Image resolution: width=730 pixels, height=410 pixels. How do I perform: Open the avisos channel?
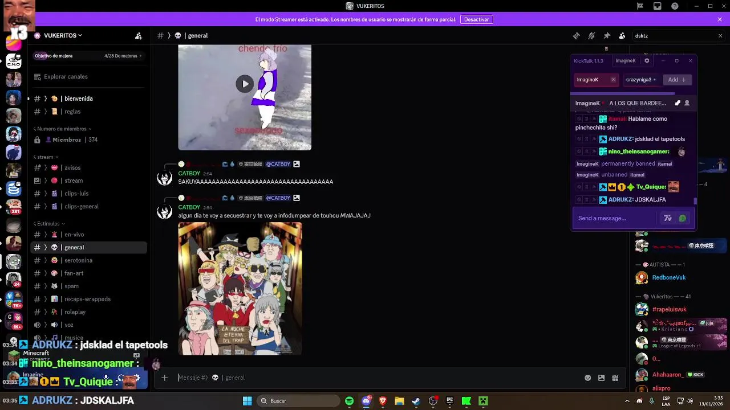[88, 167]
